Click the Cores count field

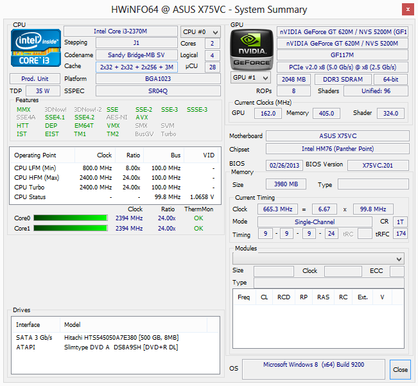(212, 44)
